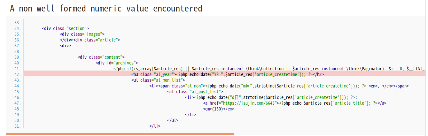Click line number 49
This screenshot has width=428, height=136.
tap(18, 115)
